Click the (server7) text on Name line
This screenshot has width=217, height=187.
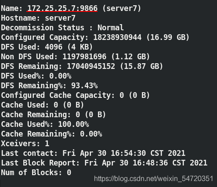(x=122, y=8)
